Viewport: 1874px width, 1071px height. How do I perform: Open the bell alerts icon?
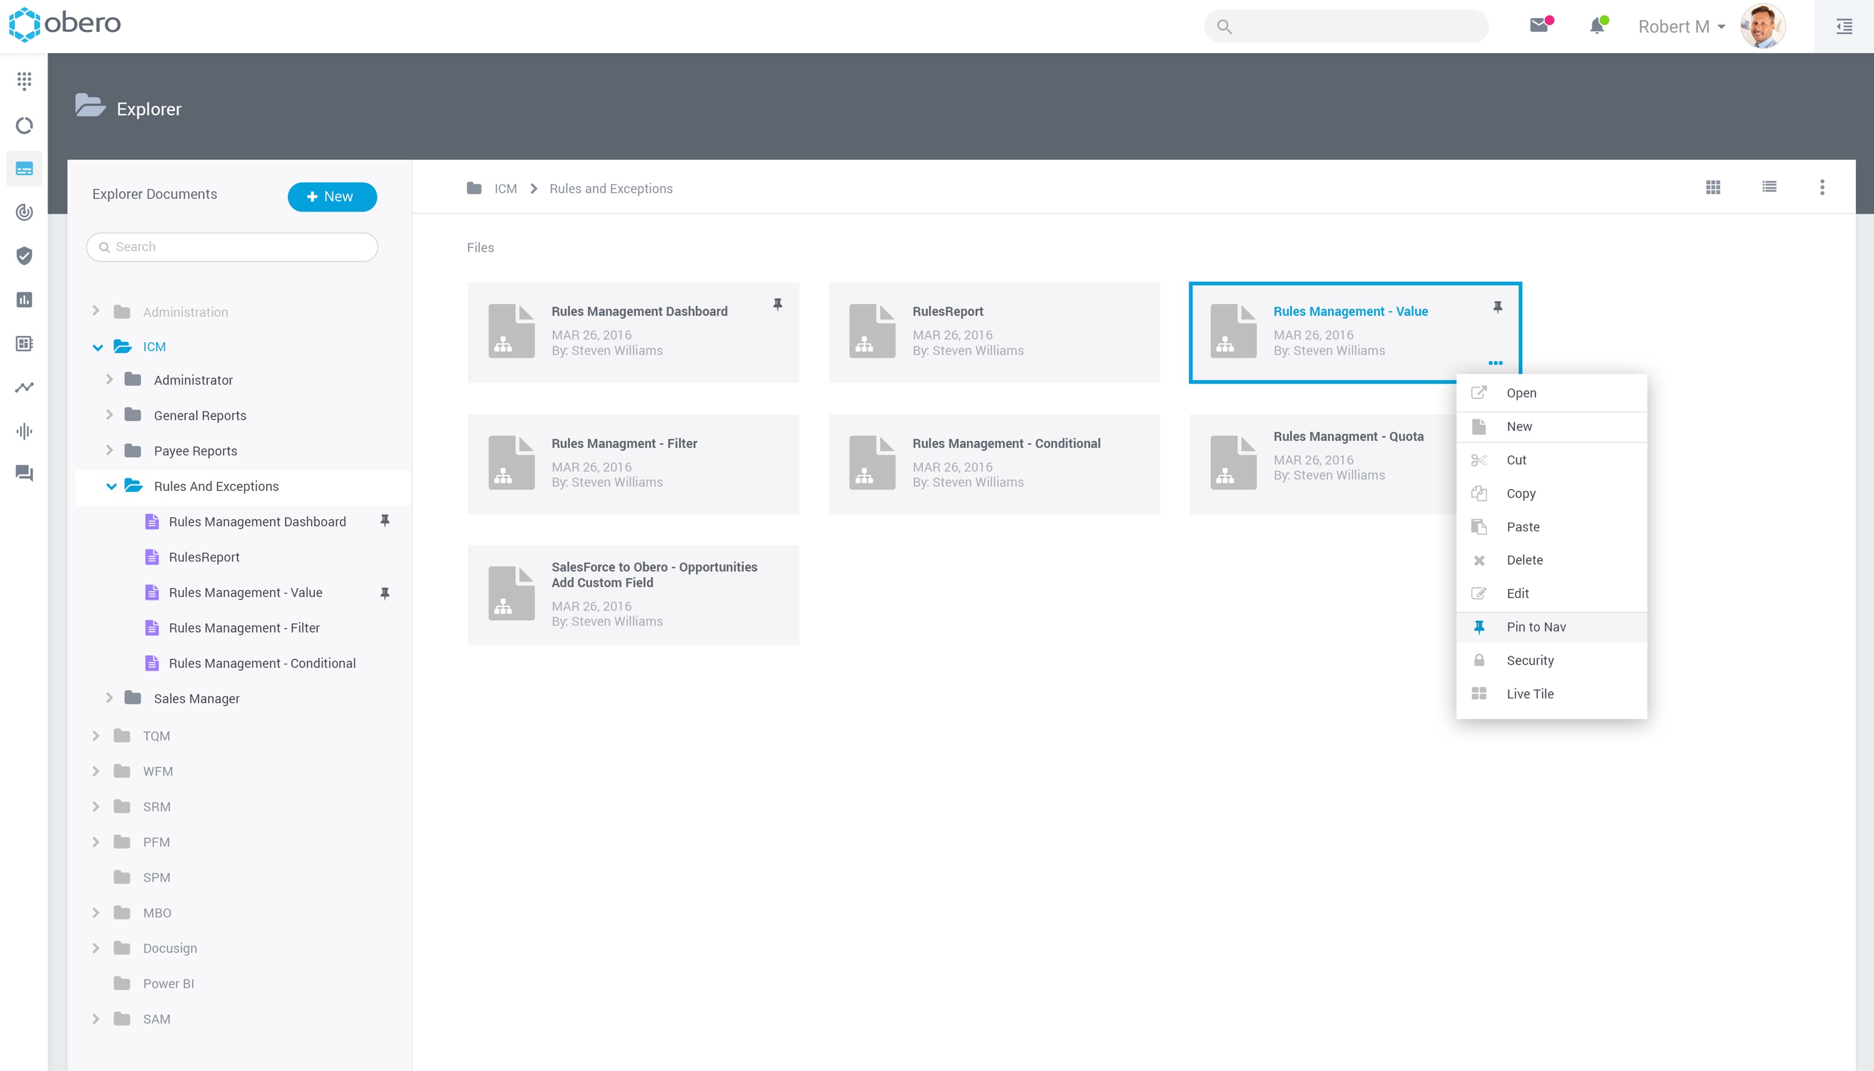[x=1597, y=26]
